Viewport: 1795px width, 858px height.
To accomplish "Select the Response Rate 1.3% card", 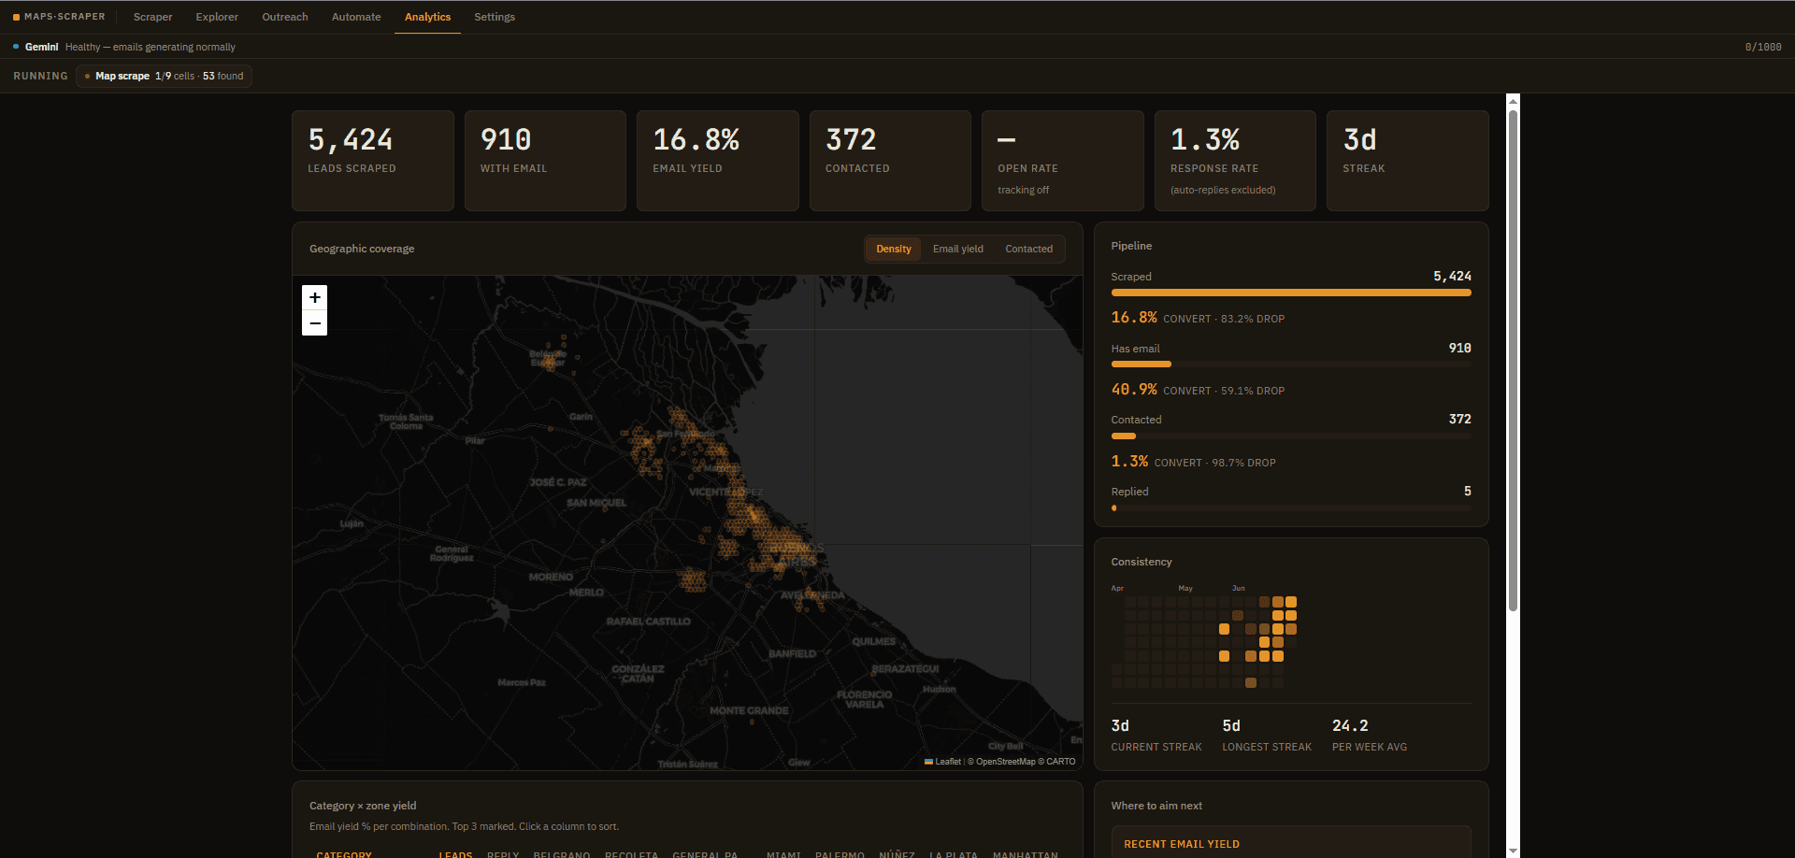I will pos(1235,161).
